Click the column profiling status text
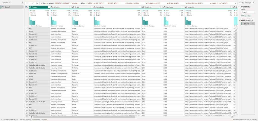The image size is (258, 121). tap(34, 120)
